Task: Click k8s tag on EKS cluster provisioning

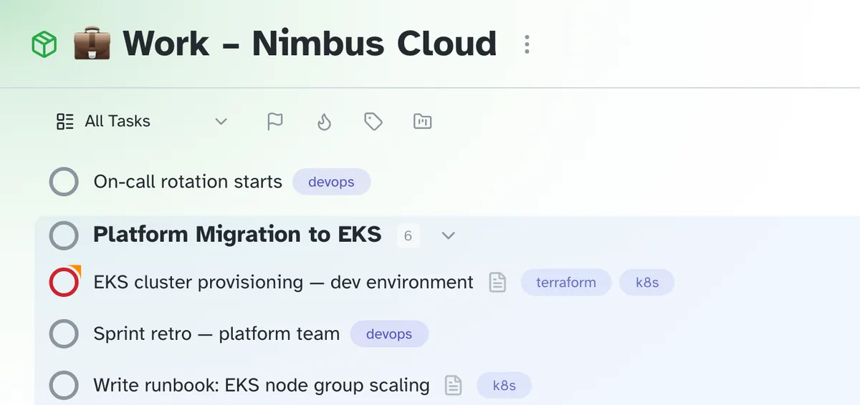Action: point(647,282)
